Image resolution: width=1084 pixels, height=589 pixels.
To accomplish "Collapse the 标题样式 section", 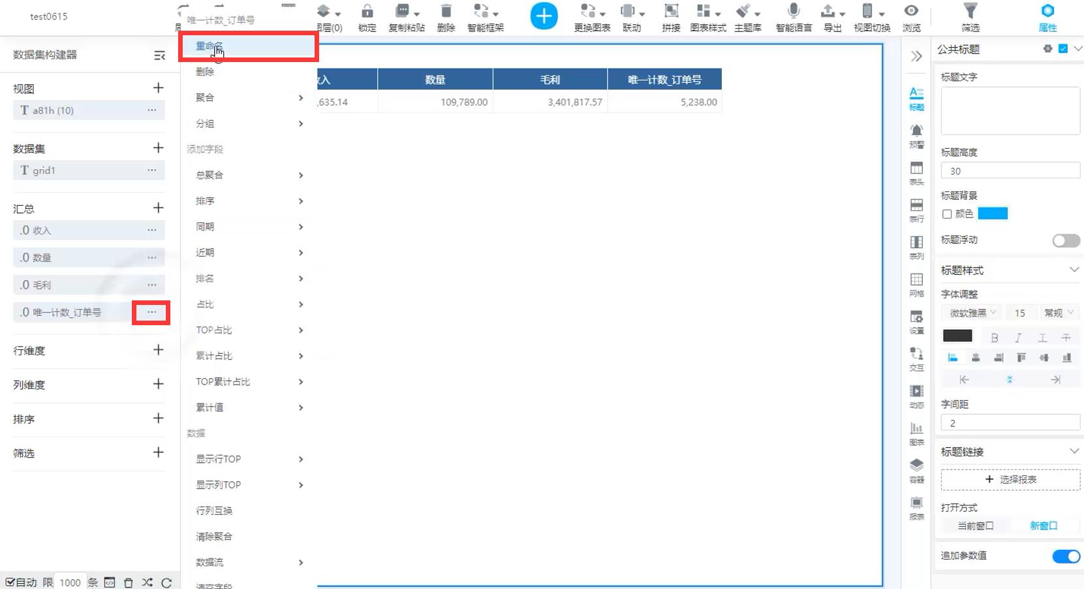I will tap(1074, 270).
